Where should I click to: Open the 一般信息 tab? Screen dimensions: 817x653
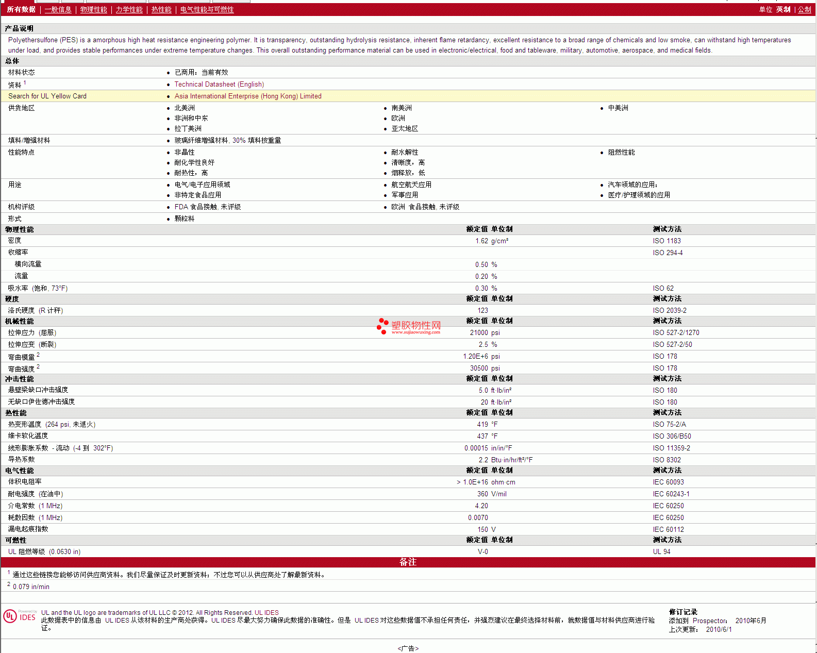tap(58, 10)
